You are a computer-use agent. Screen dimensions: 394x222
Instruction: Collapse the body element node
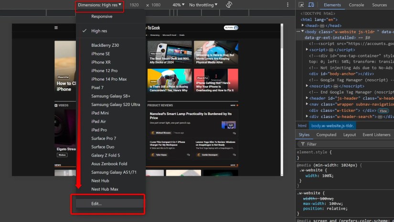[x=302, y=32]
